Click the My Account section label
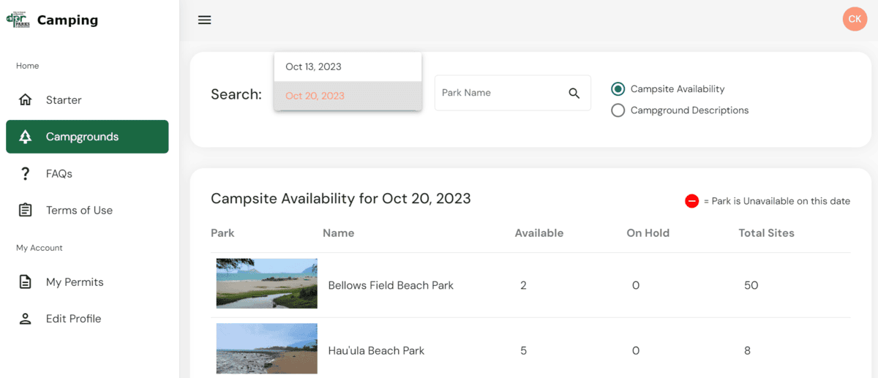Screen dimensions: 878x378 point(40,248)
